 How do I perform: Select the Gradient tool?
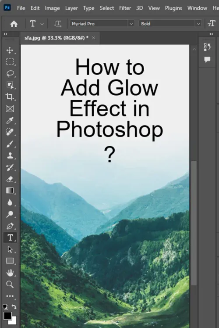tap(10, 191)
